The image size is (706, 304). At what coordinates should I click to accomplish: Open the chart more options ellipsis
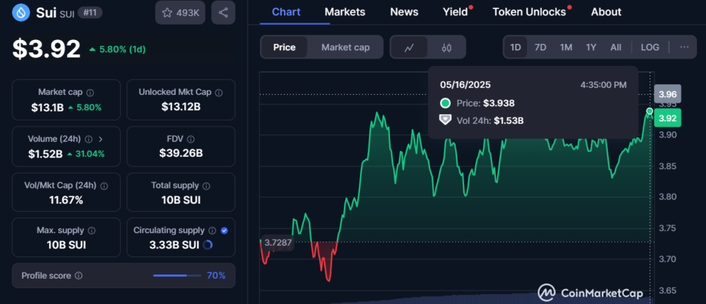pyautogui.click(x=685, y=47)
